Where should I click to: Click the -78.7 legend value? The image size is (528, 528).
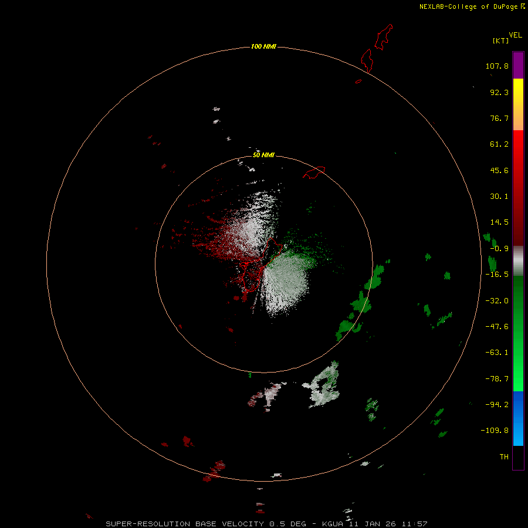click(497, 379)
